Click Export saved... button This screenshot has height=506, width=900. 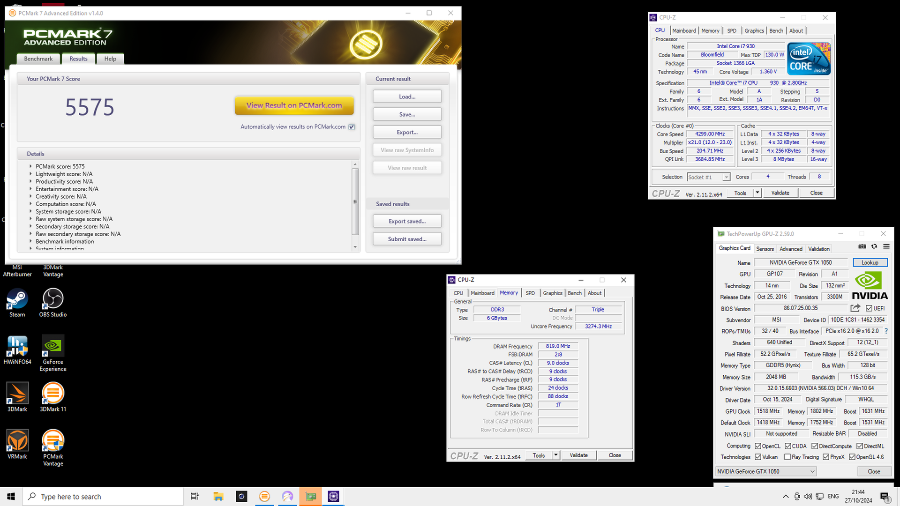pos(407,221)
